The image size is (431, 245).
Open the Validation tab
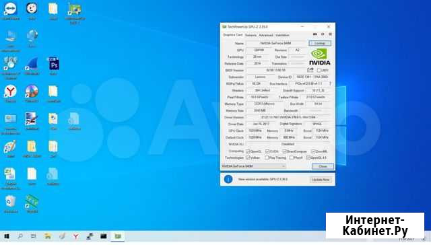click(282, 35)
